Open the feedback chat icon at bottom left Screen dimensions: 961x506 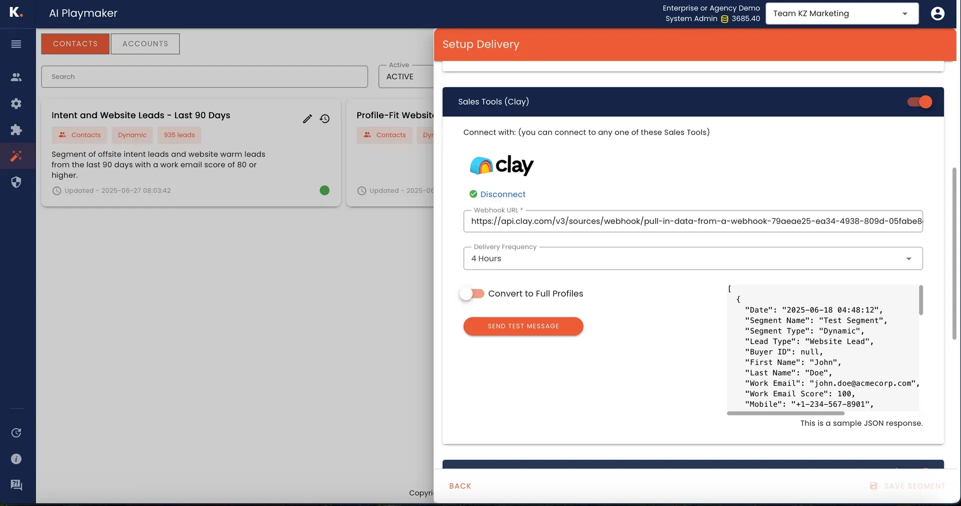click(x=16, y=485)
